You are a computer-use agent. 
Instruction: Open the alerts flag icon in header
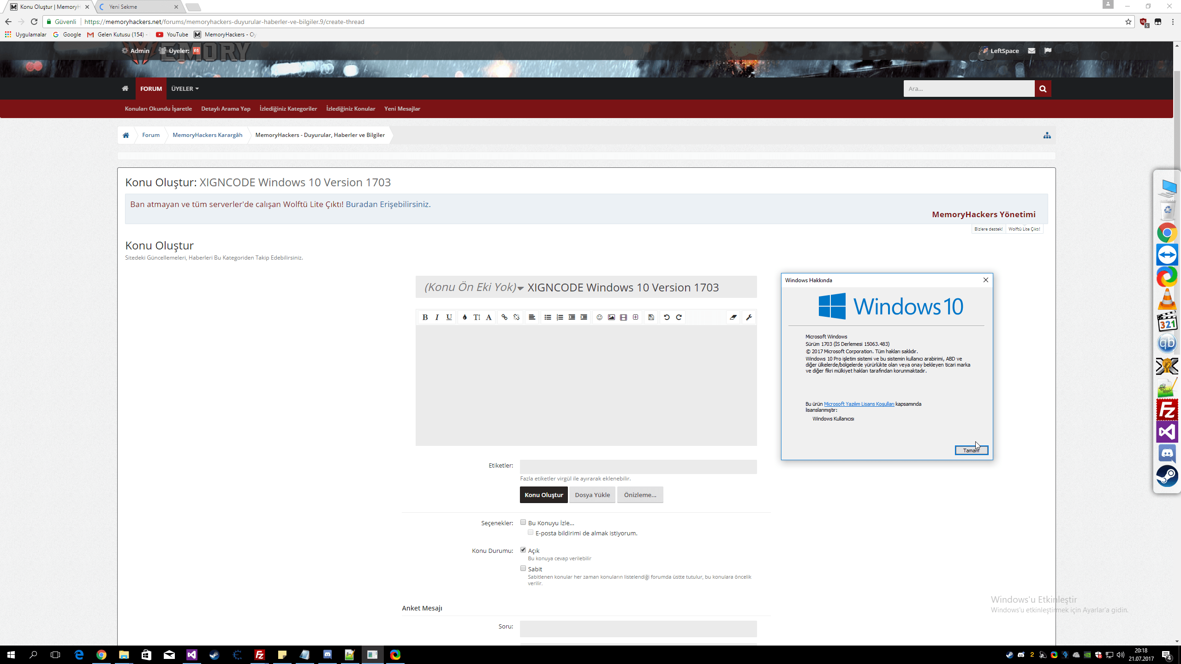pos(1048,51)
